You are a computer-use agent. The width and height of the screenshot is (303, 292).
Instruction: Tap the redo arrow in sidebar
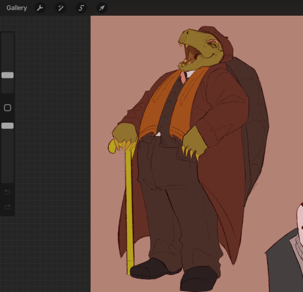tap(7, 207)
